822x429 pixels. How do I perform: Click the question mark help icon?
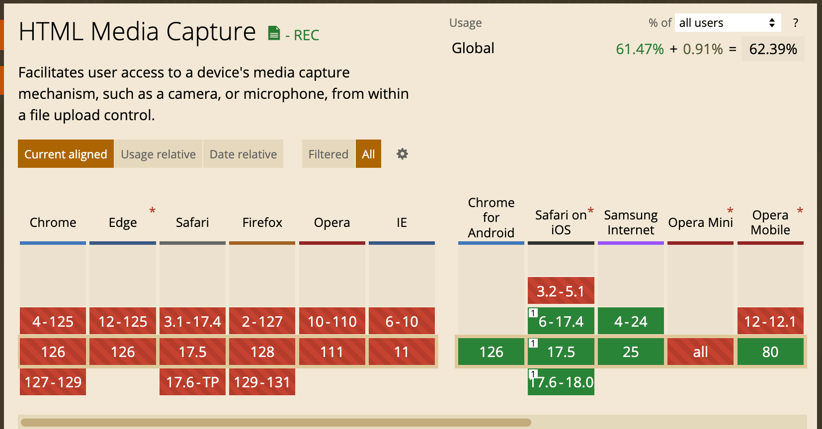[796, 23]
